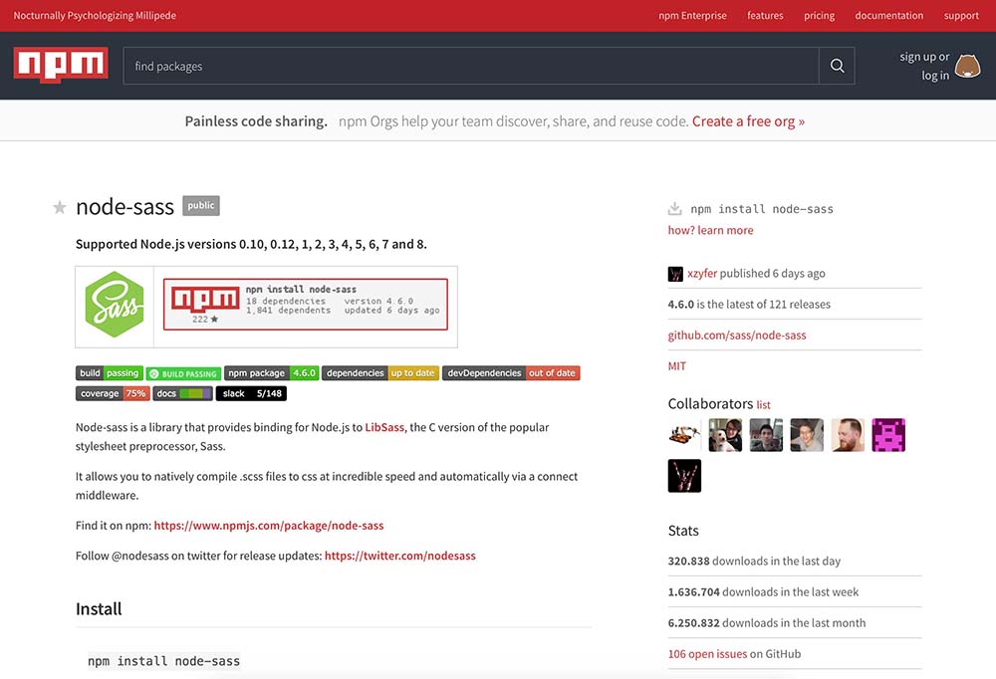Click the Stats heading
This screenshot has height=679, width=996.
(x=683, y=531)
